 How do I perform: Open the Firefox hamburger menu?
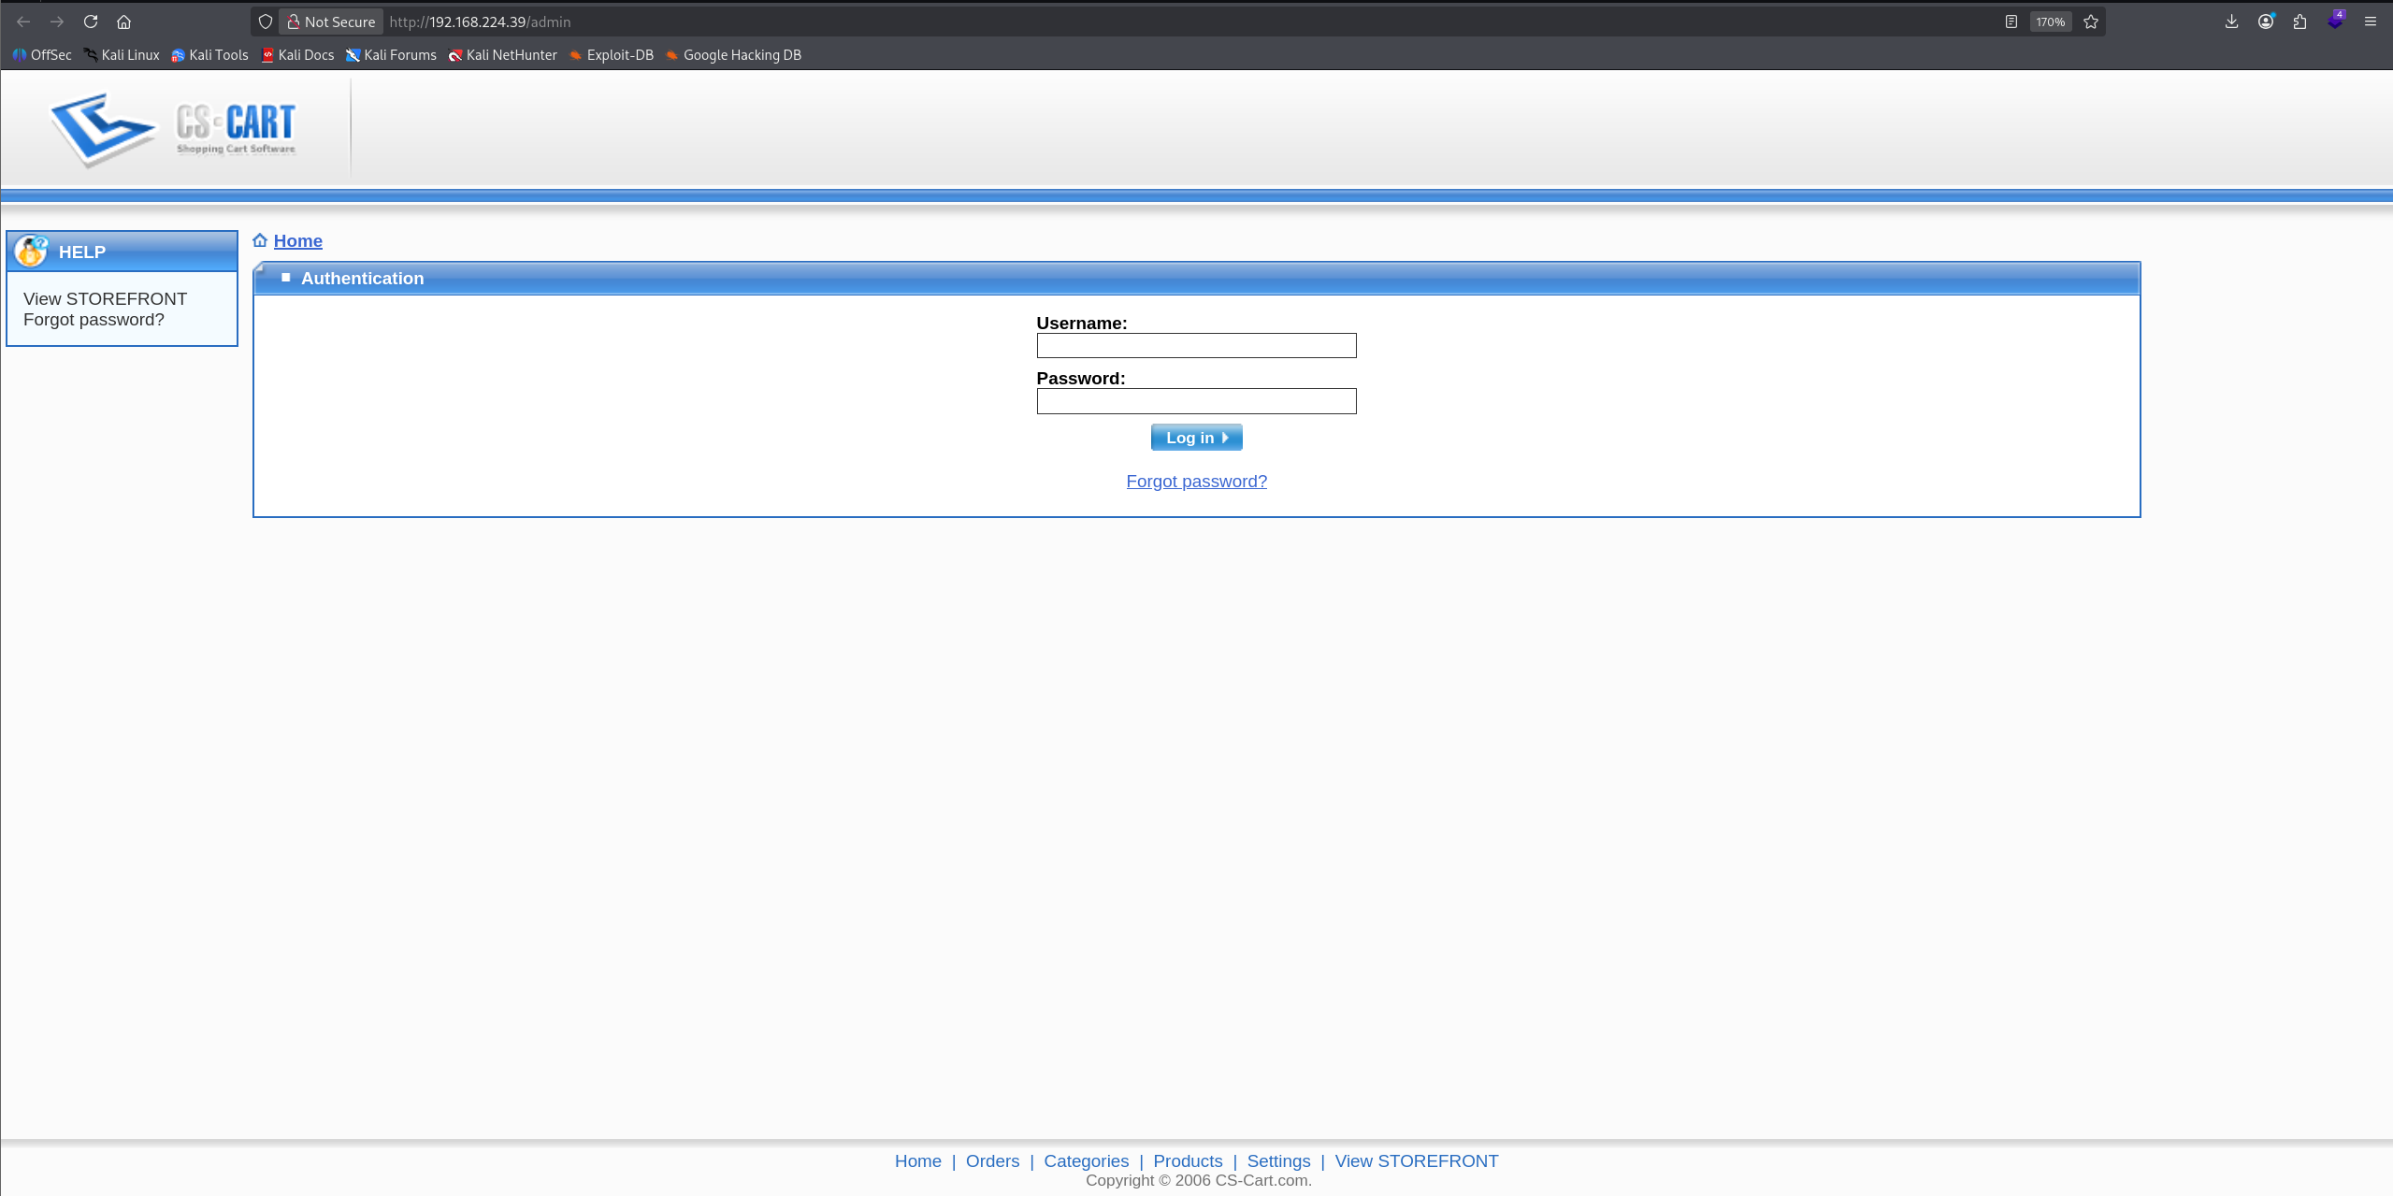pyautogui.click(x=2370, y=22)
